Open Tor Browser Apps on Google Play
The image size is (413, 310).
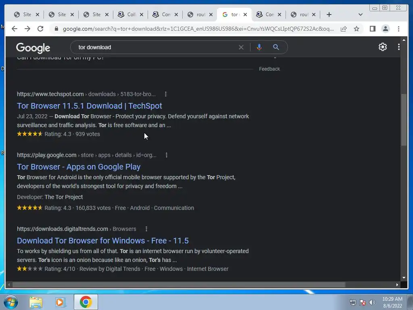pyautogui.click(x=79, y=167)
